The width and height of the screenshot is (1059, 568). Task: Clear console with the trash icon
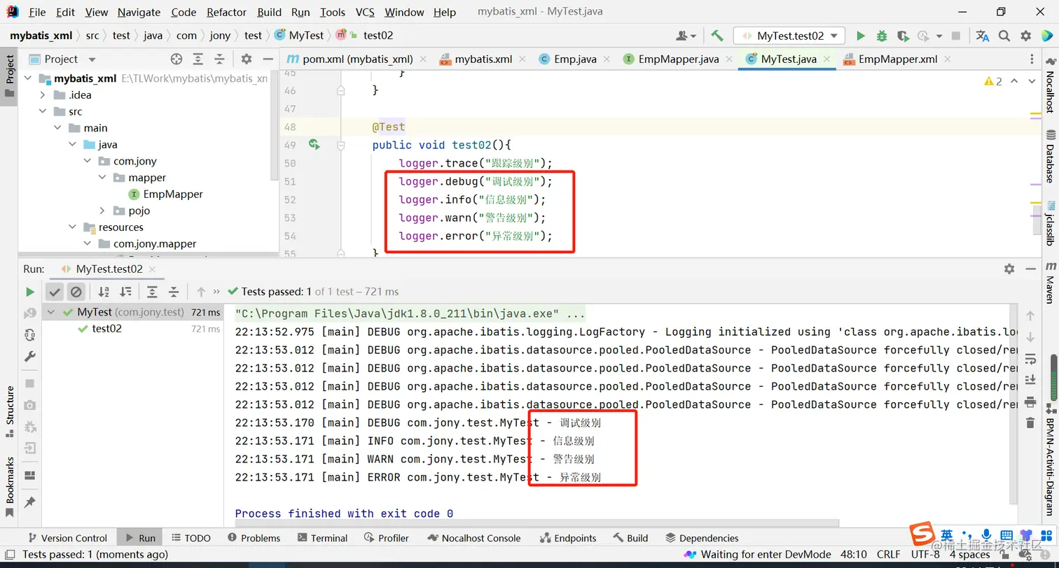tap(1030, 423)
